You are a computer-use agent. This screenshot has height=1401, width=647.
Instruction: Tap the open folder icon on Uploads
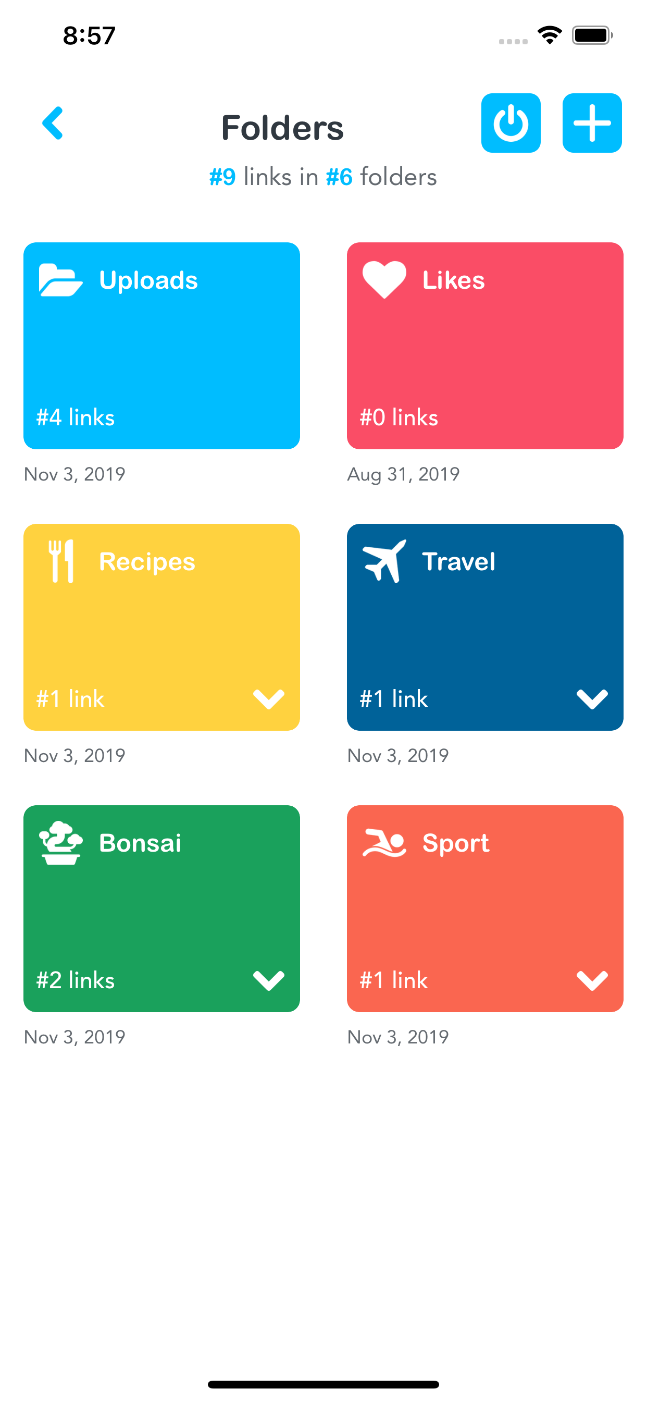point(60,280)
